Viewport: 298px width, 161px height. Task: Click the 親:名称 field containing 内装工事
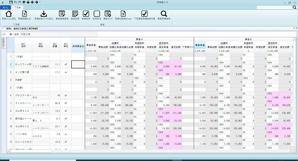(x=59, y=34)
